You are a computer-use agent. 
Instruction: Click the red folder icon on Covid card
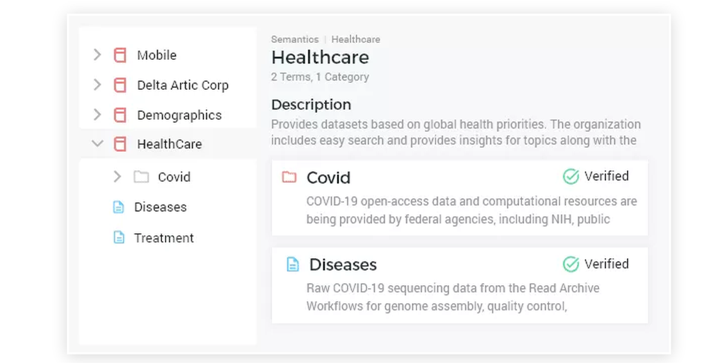289,177
